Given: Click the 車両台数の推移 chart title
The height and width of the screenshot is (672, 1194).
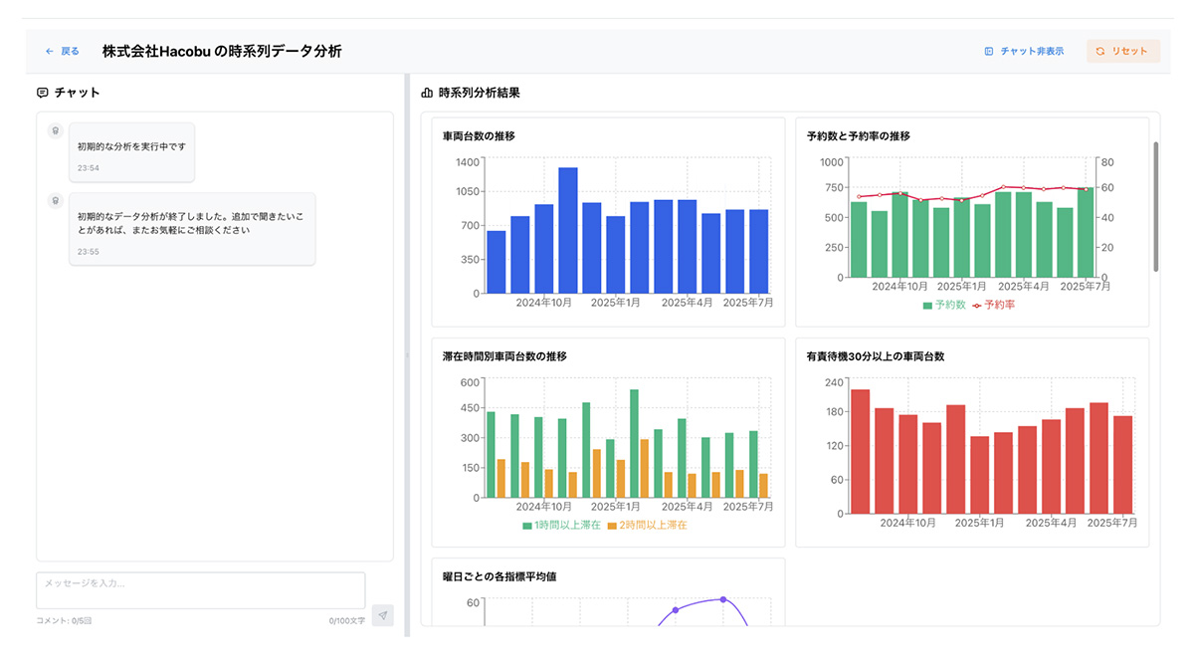Looking at the screenshot, I should tap(479, 135).
